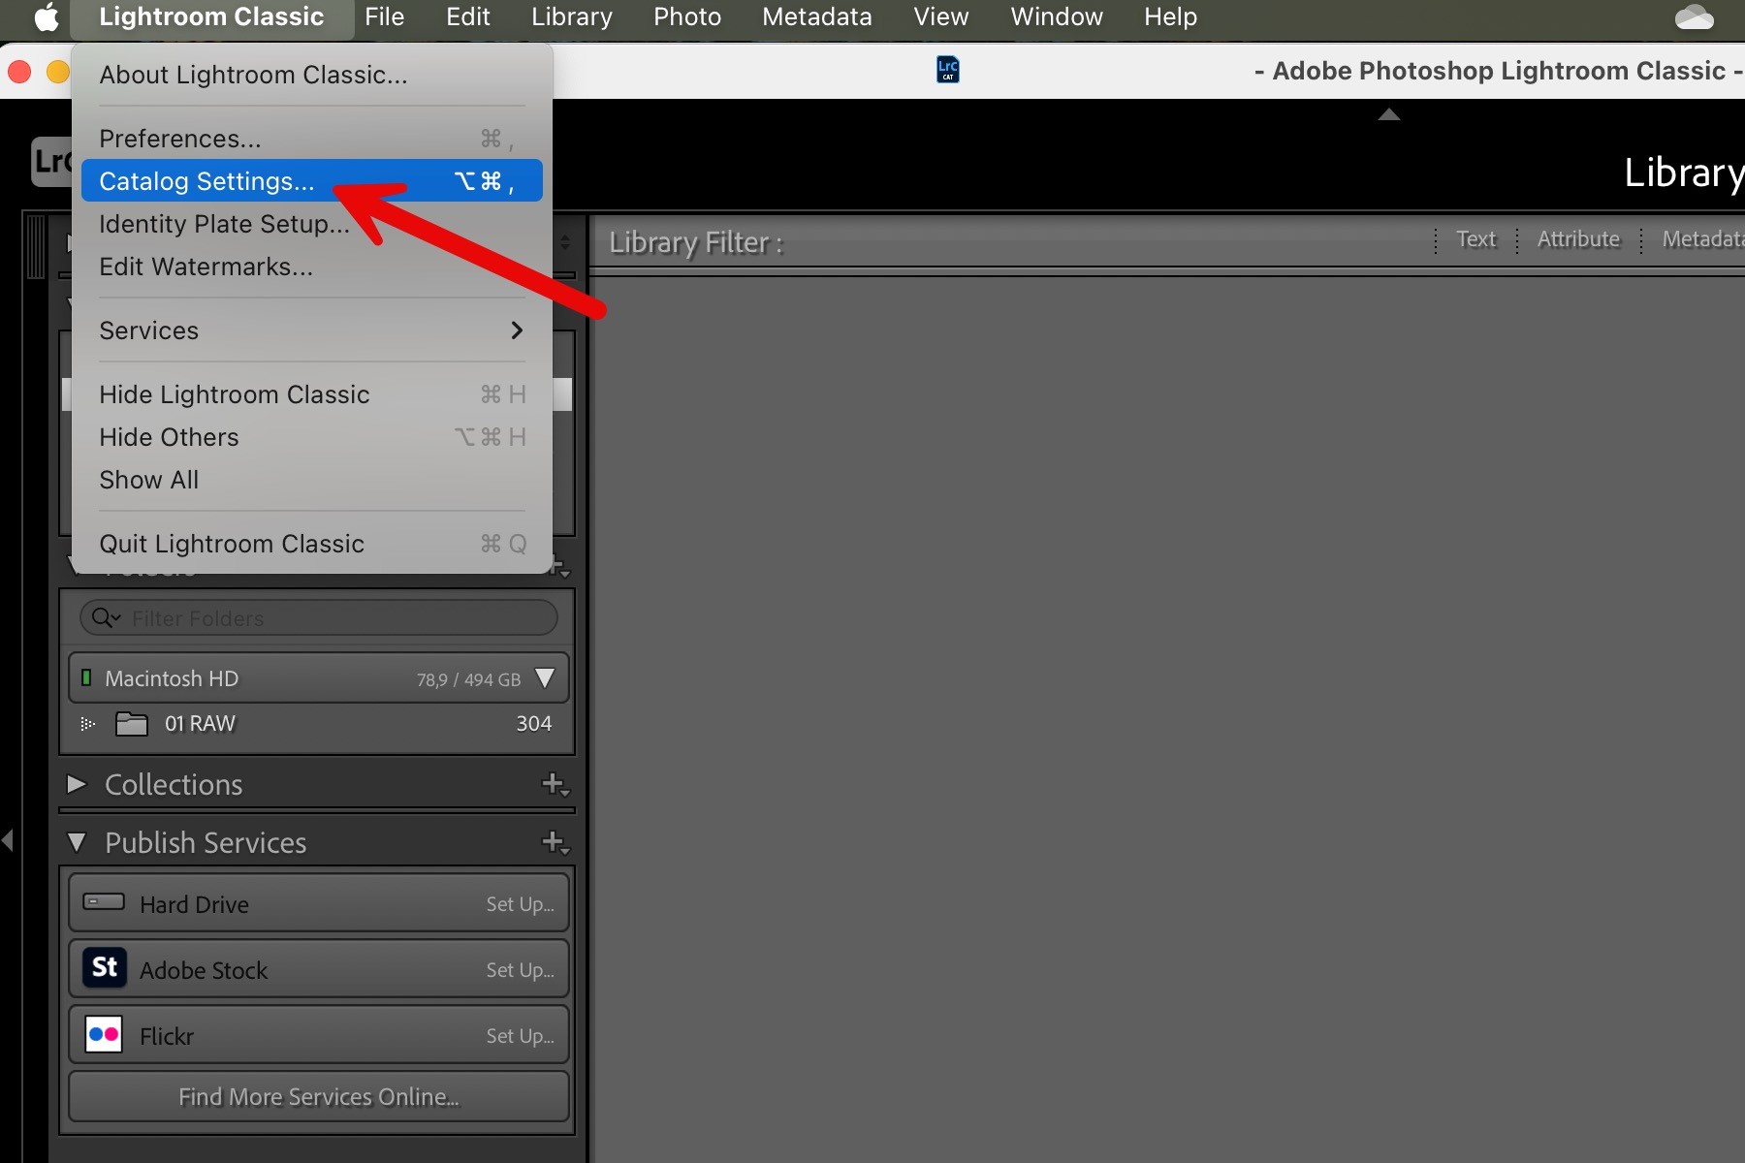Hide the top module panel with arrow
The height and width of the screenshot is (1163, 1745).
click(1389, 114)
